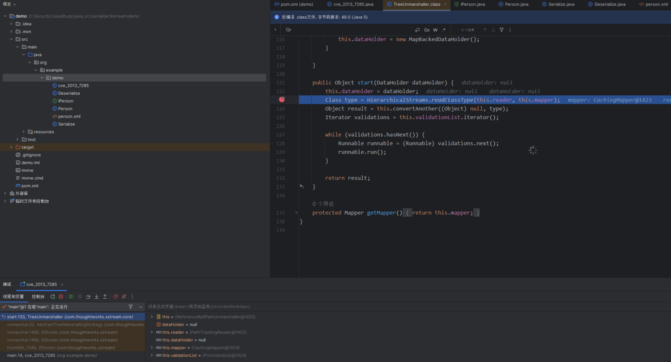
Task: Open the thread selector dropdown arrow
Action: pyautogui.click(x=140, y=307)
